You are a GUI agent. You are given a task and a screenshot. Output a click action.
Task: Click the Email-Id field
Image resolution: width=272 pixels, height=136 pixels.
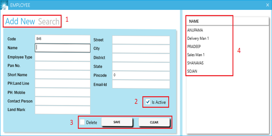141,84
